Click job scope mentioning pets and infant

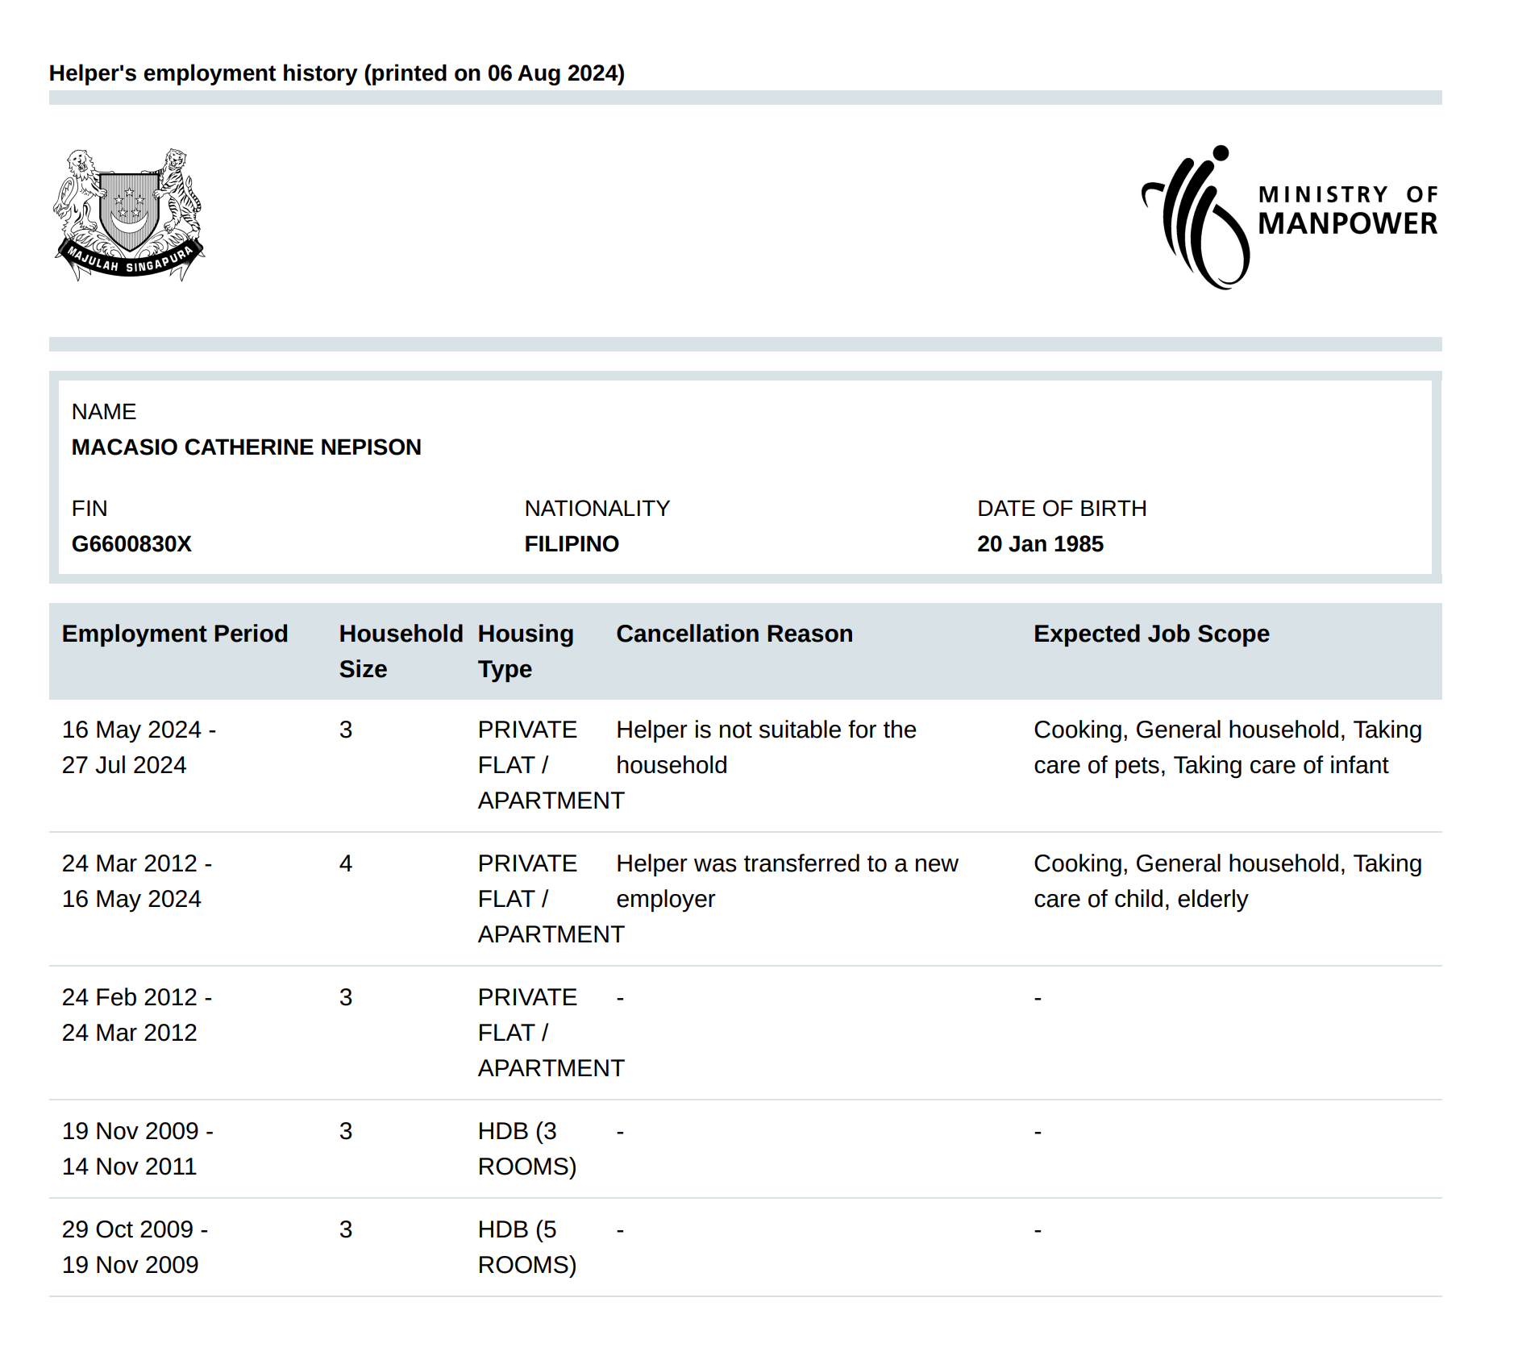1228,747
